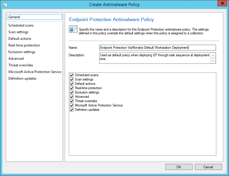Open Exclusion settings in left pane

[x=22, y=52]
